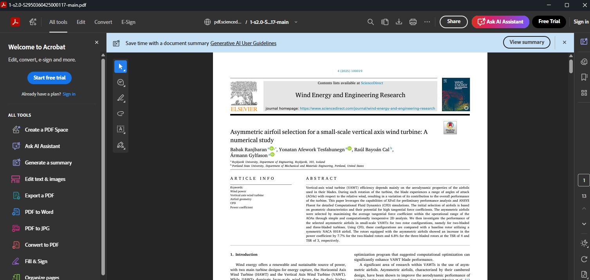
Task: Click the document summary banner icon
Action: tap(116, 43)
